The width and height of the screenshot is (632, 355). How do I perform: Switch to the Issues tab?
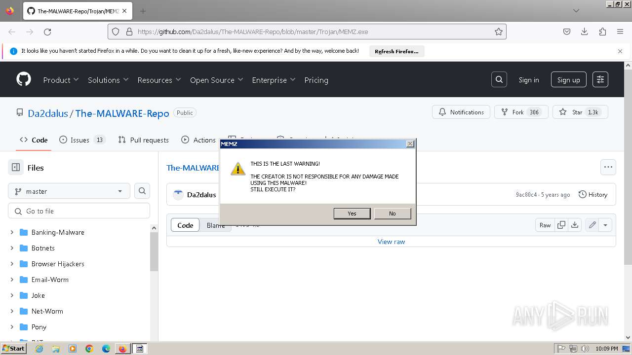pos(82,140)
